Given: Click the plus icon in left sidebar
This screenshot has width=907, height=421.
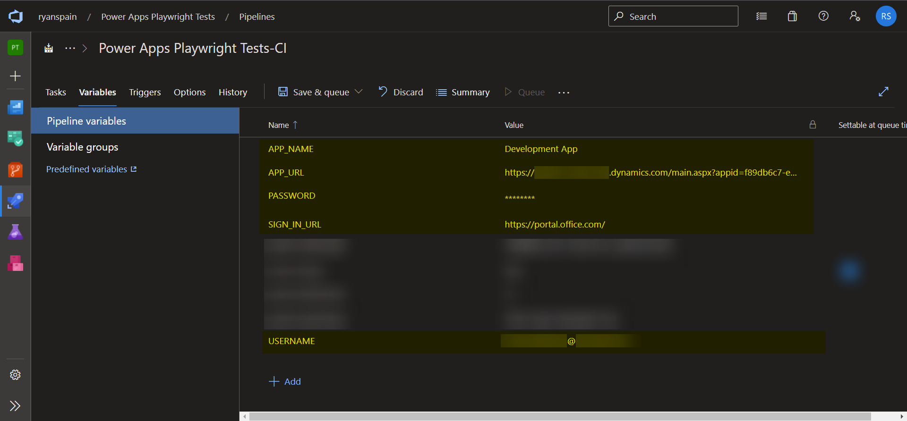Looking at the screenshot, I should (x=15, y=76).
